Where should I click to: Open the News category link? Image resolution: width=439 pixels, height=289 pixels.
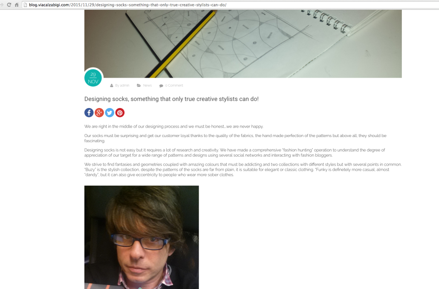(147, 85)
